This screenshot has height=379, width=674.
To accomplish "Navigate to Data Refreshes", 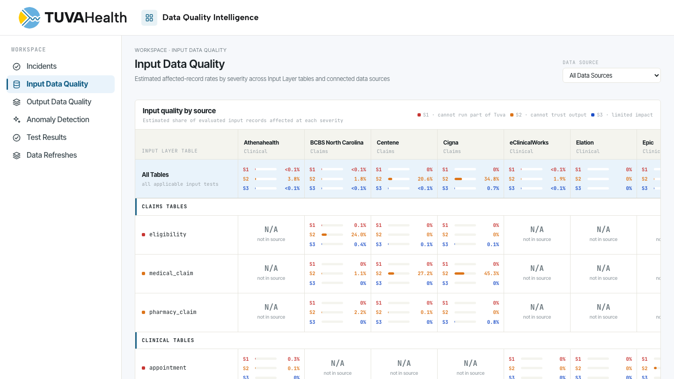I will [60, 155].
